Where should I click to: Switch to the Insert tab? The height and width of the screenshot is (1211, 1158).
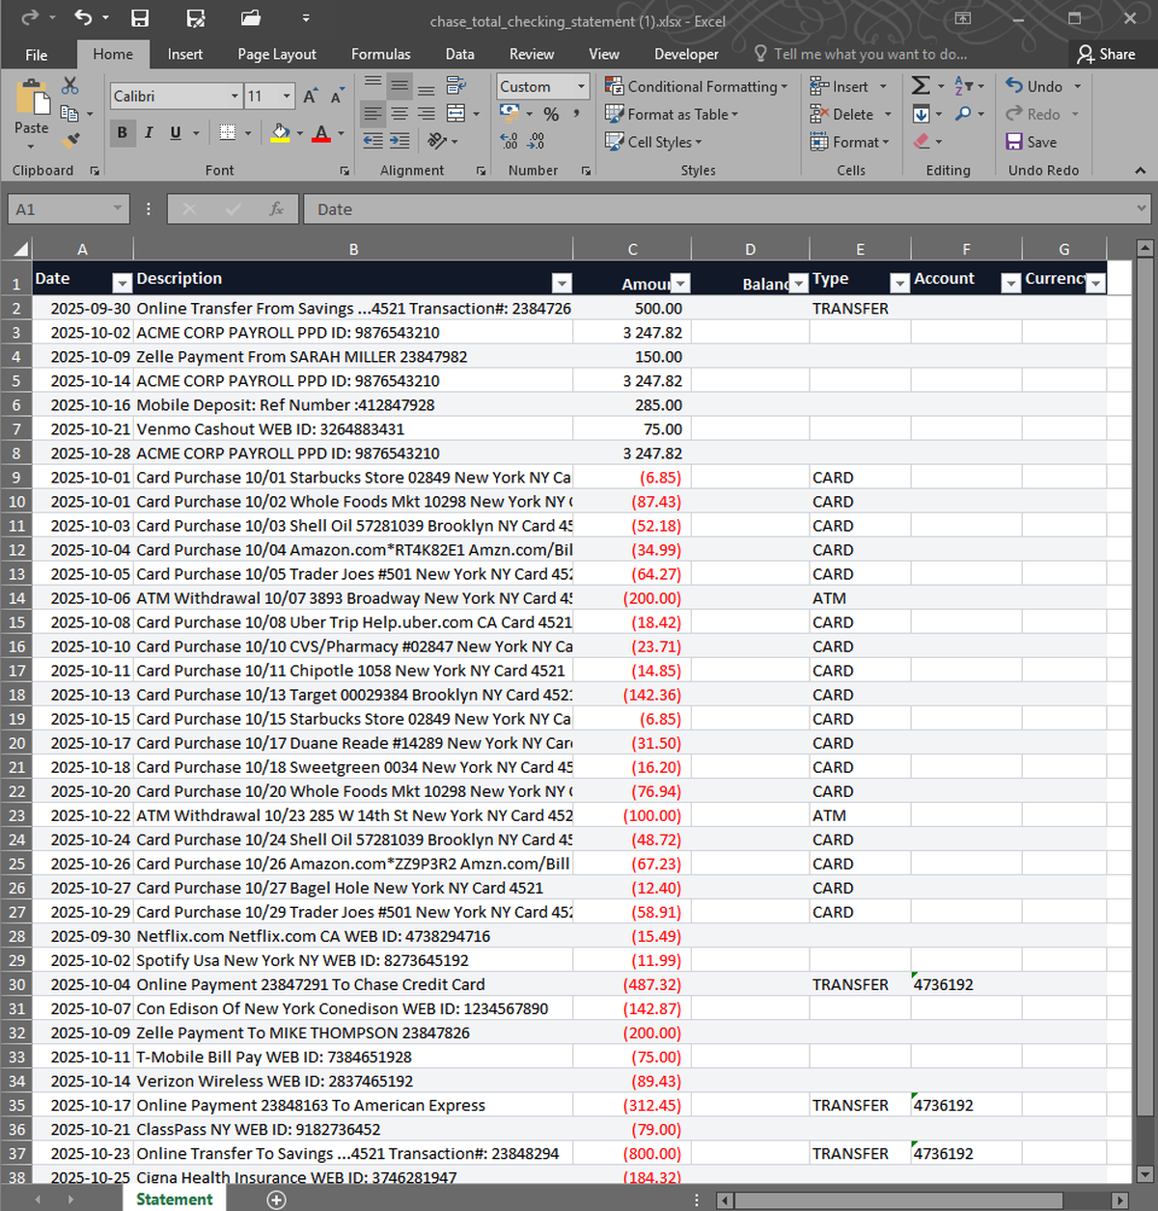185,54
